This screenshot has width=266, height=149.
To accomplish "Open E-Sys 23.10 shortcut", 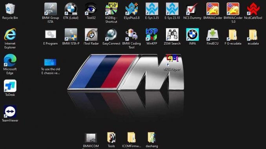I will (x=172, y=9).
